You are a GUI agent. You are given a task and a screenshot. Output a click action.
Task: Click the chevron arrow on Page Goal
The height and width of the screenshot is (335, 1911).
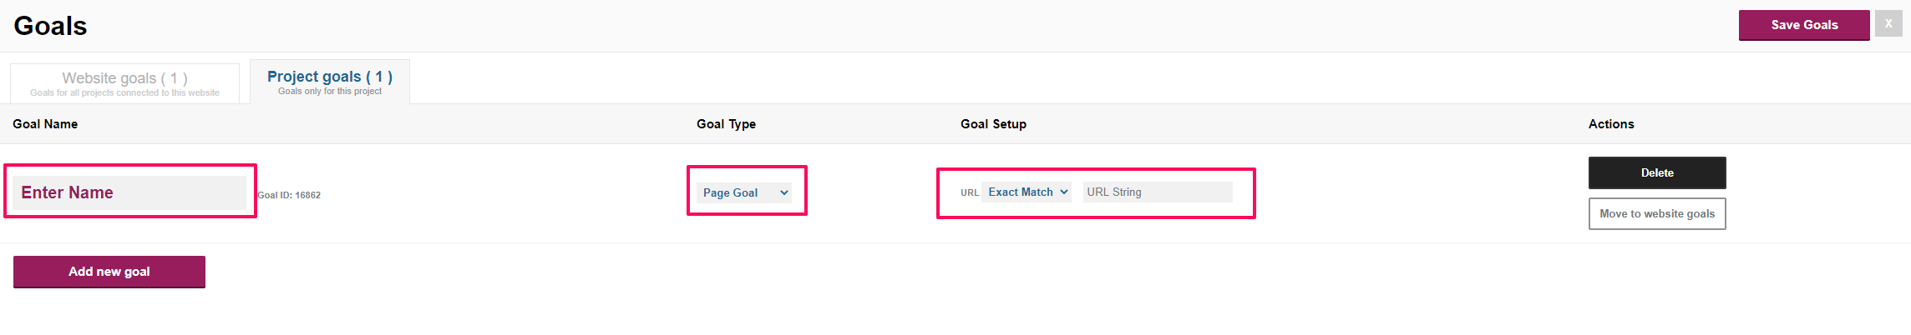[x=784, y=192]
